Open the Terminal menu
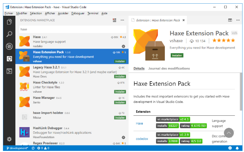This screenshot has width=244, height=152. coord(93,13)
